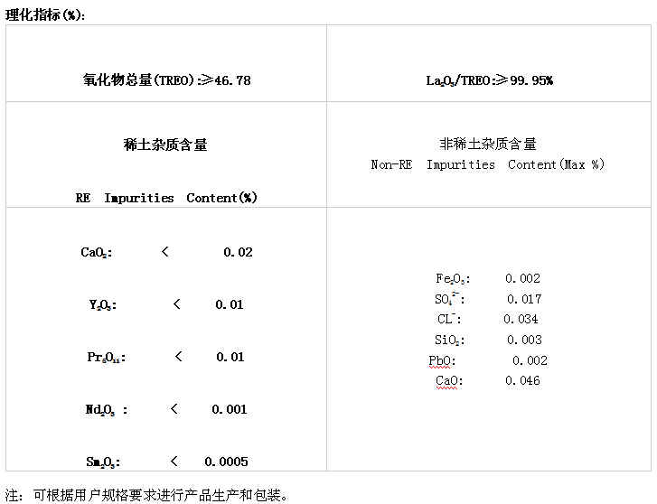
Task: Click the CL- chloride label
Action: [449, 320]
